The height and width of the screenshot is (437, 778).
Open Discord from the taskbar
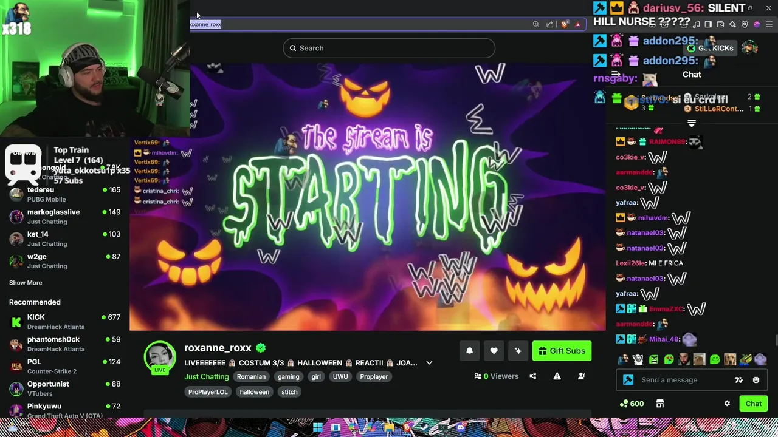tap(461, 428)
